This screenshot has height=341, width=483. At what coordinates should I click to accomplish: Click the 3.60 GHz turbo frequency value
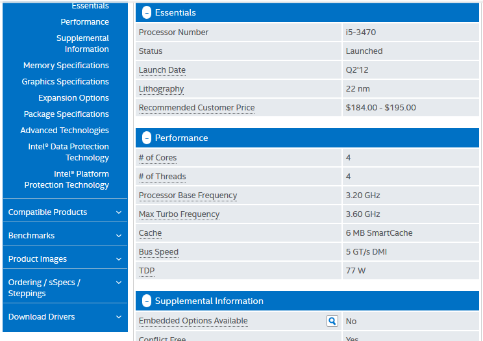(363, 214)
